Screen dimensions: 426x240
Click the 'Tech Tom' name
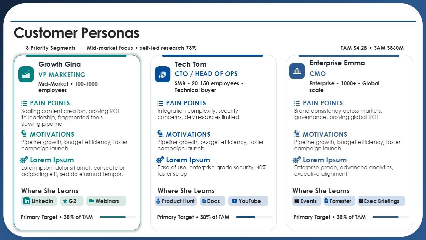click(x=191, y=64)
